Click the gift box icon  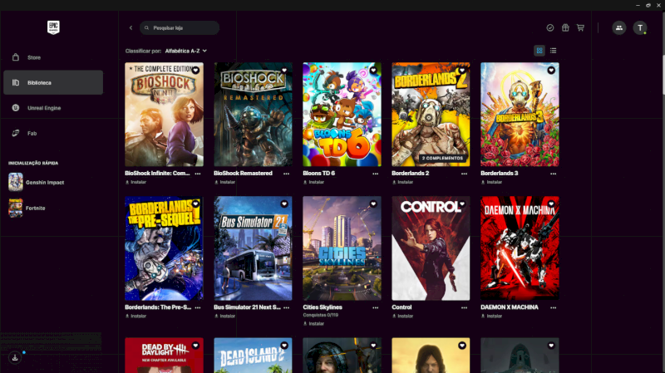(x=565, y=27)
